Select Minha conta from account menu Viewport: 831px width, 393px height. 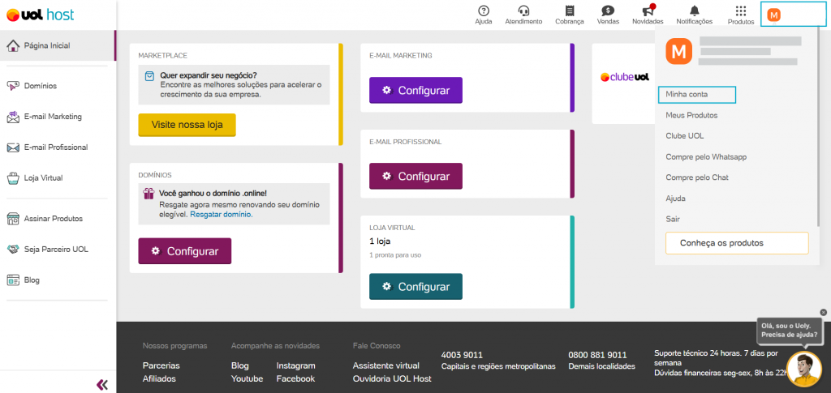(x=697, y=94)
